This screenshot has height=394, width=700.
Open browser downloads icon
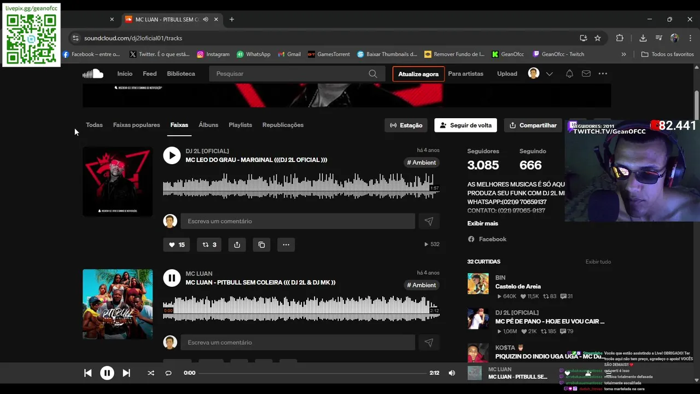643,38
